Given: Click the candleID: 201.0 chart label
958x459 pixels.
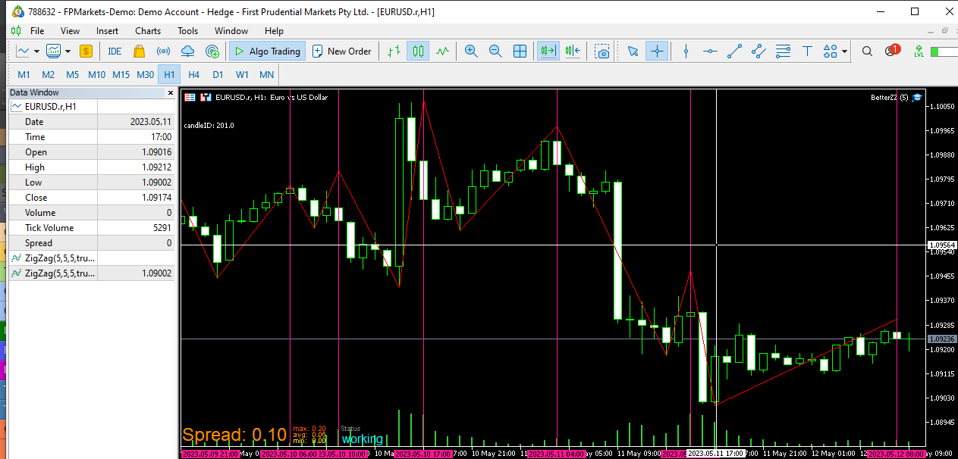Looking at the screenshot, I should [x=209, y=125].
